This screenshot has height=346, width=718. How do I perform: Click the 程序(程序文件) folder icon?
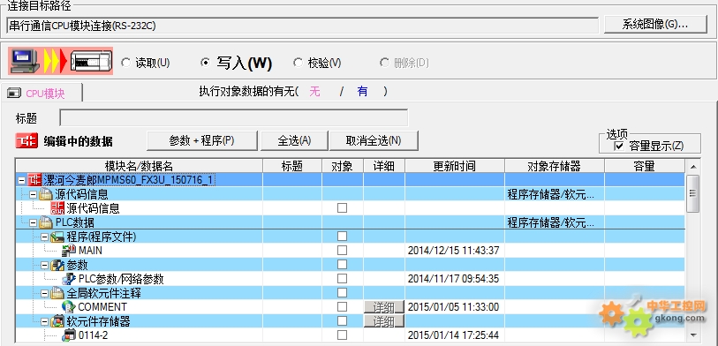coord(57,237)
